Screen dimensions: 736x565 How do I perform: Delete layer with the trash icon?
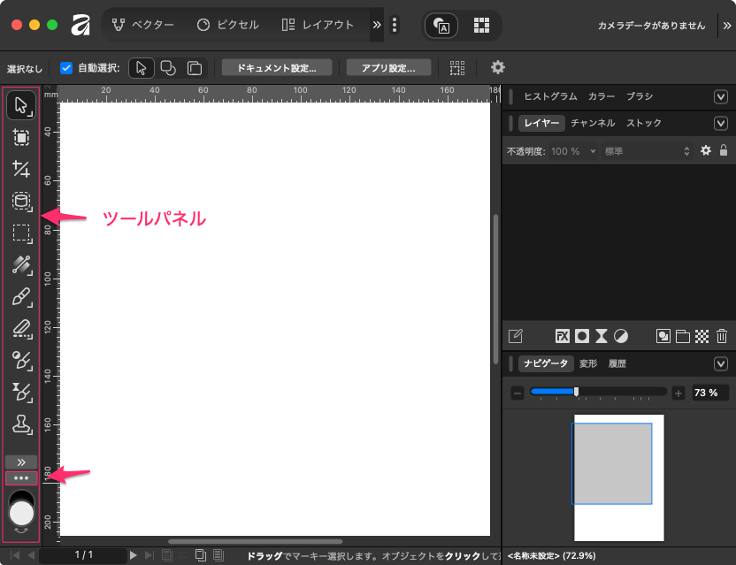coord(722,336)
